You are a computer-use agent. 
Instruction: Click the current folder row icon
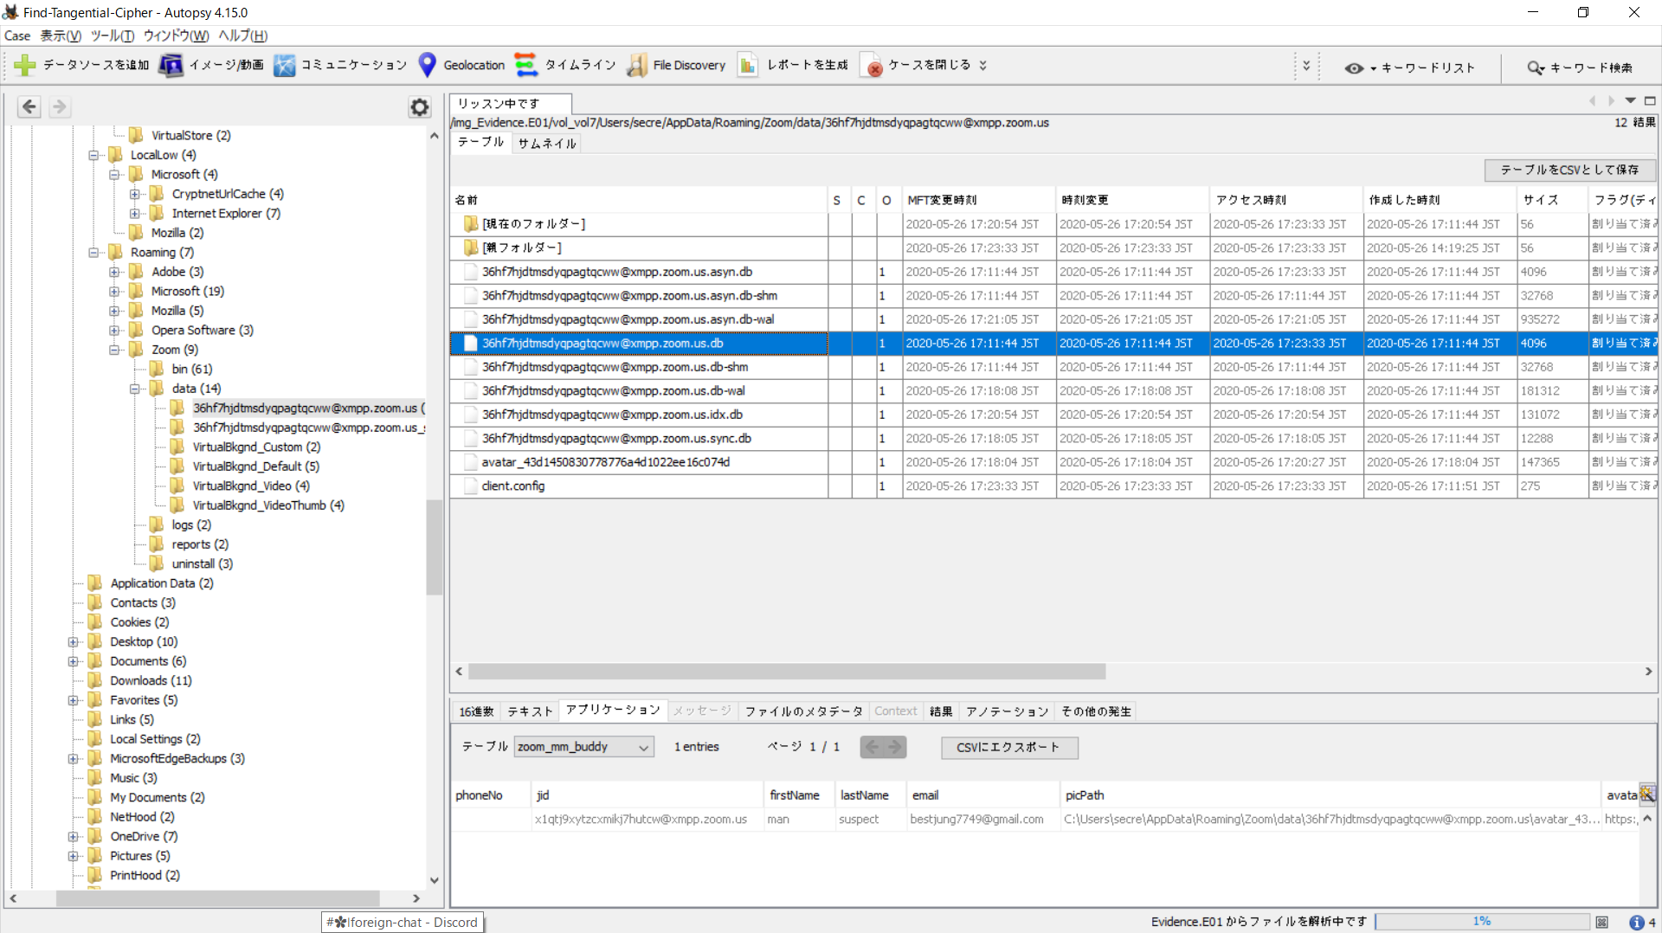click(x=471, y=224)
